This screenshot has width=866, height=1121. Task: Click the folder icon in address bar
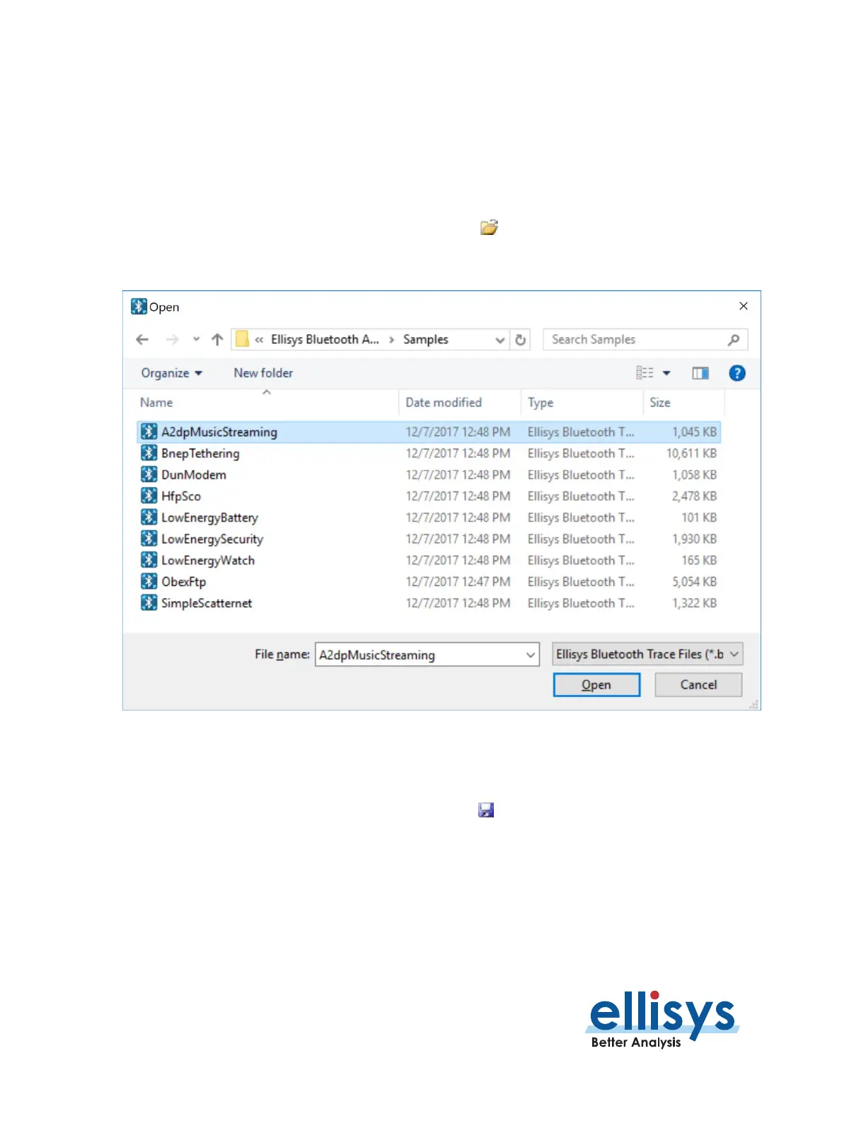242,340
